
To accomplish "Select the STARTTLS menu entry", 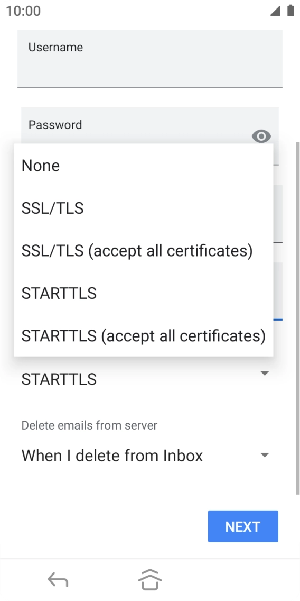I will coord(144,293).
